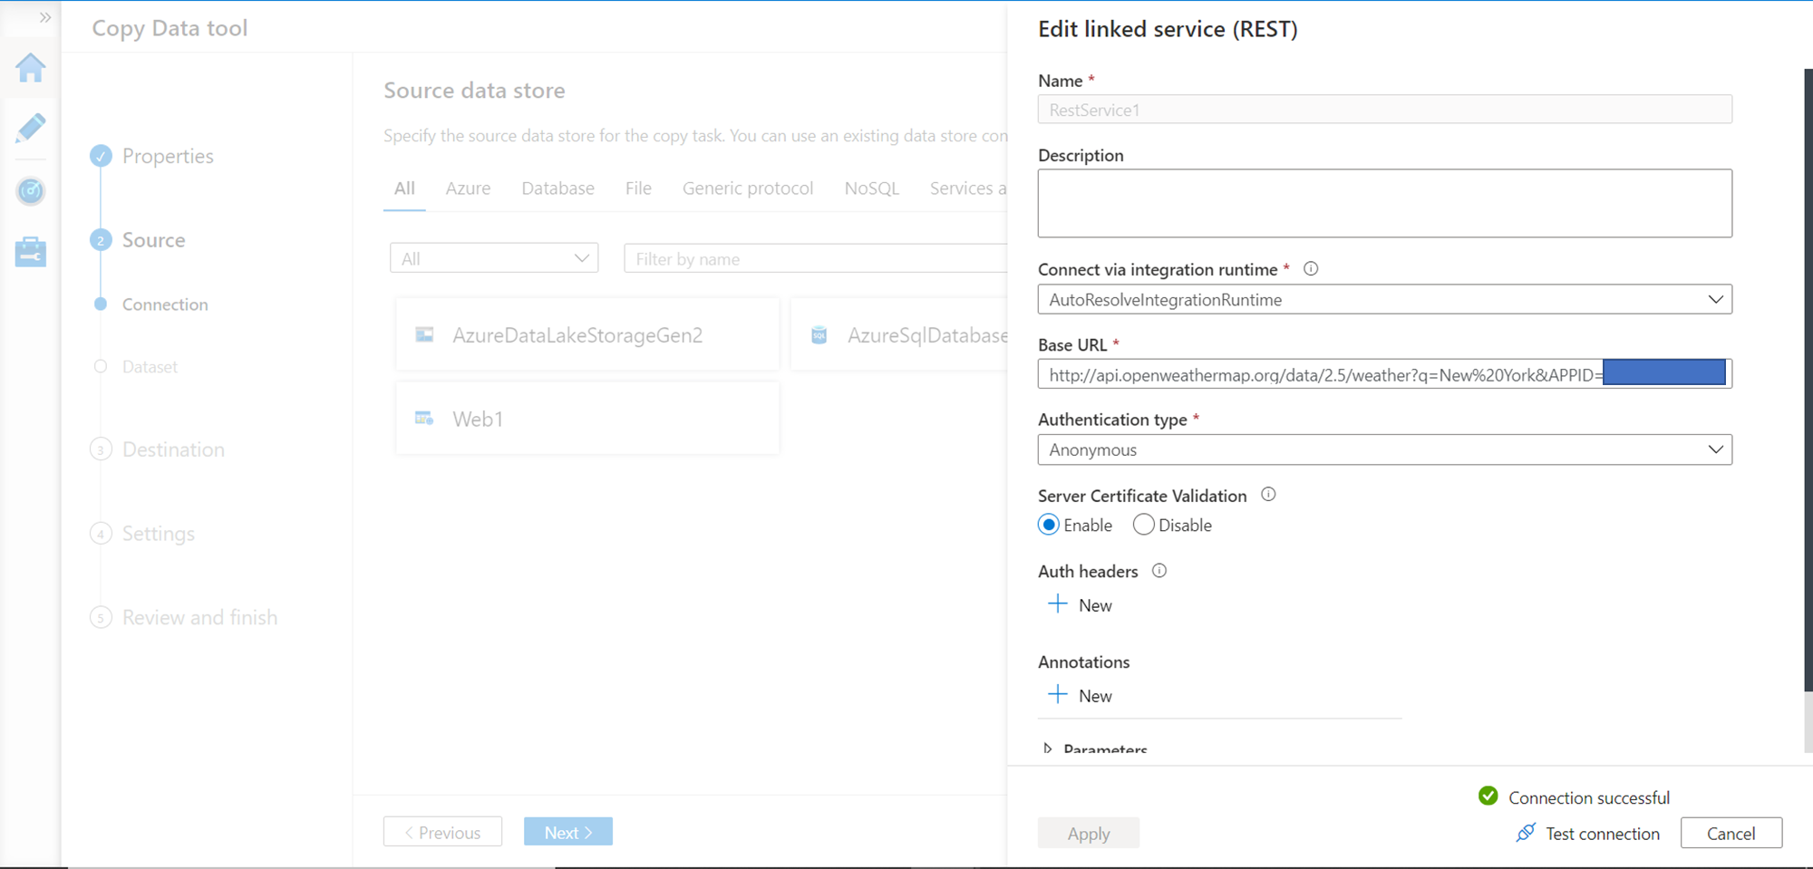1813x869 pixels.
Task: Switch to the Database tab
Action: pos(557,188)
